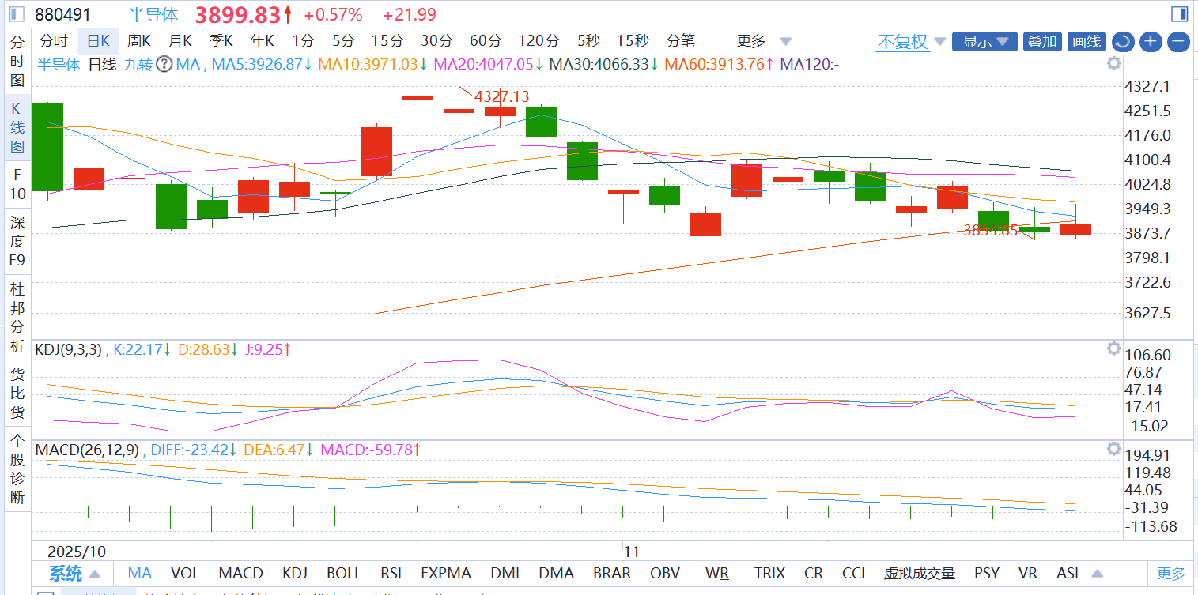This screenshot has width=1198, height=595.
Task: Reset chart with circular refresh icon
Action: (x=1122, y=42)
